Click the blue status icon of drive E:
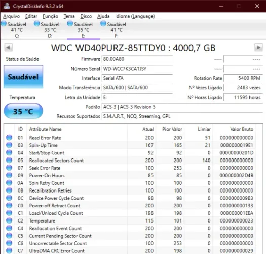 pyautogui.click(x=70, y=24)
